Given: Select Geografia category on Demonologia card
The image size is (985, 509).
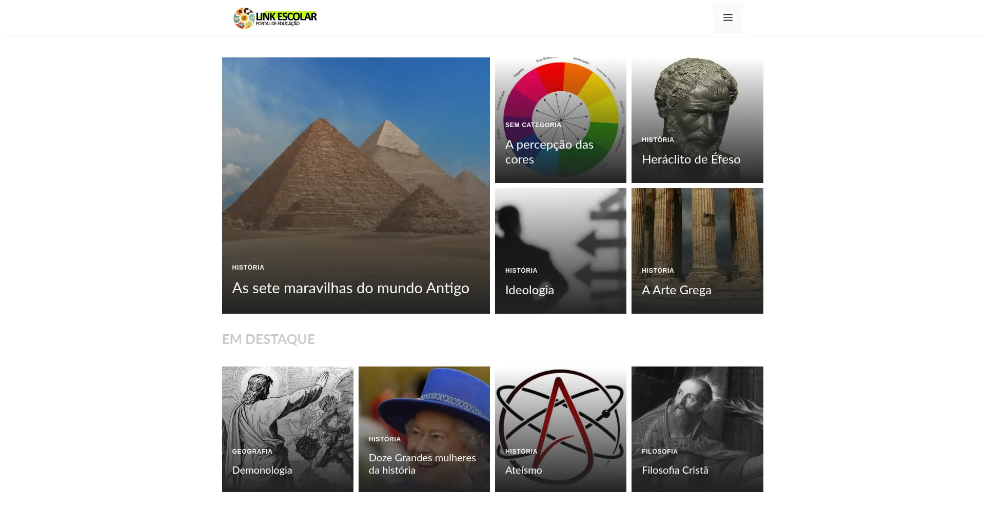Looking at the screenshot, I should (252, 452).
